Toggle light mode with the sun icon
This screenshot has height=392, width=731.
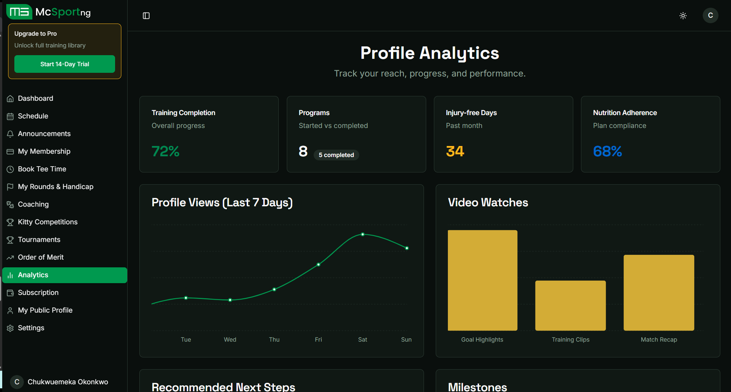point(683,15)
